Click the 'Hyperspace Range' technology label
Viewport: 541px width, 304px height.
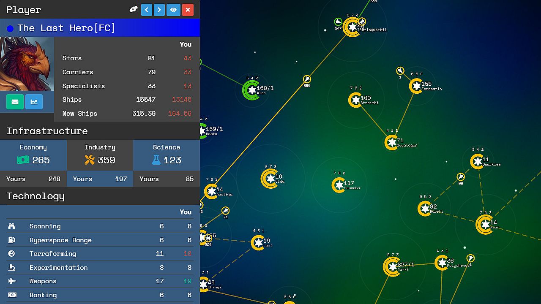[x=60, y=240]
